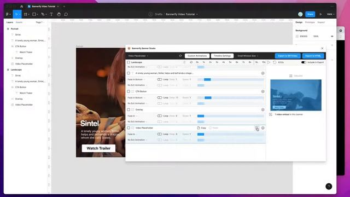The image size is (350, 197).
Task: Open a new Figma tab with plus icon
Action: 64,7
